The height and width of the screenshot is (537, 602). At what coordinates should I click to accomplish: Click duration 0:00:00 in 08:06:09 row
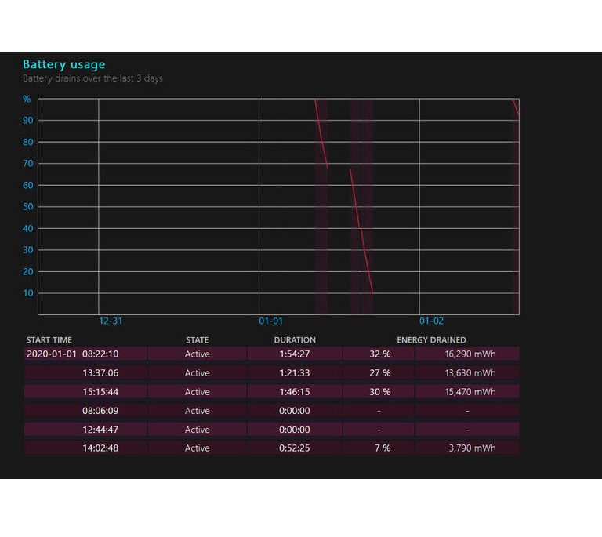pos(295,411)
